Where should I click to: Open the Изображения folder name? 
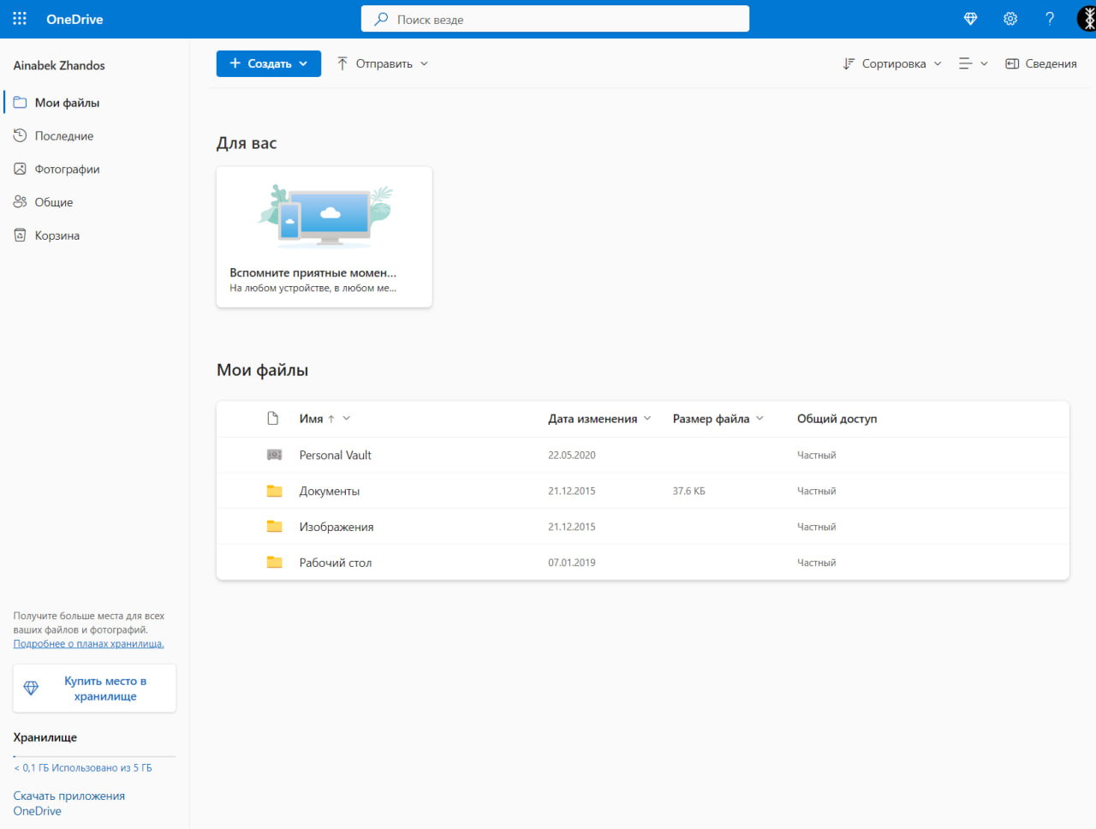click(336, 527)
